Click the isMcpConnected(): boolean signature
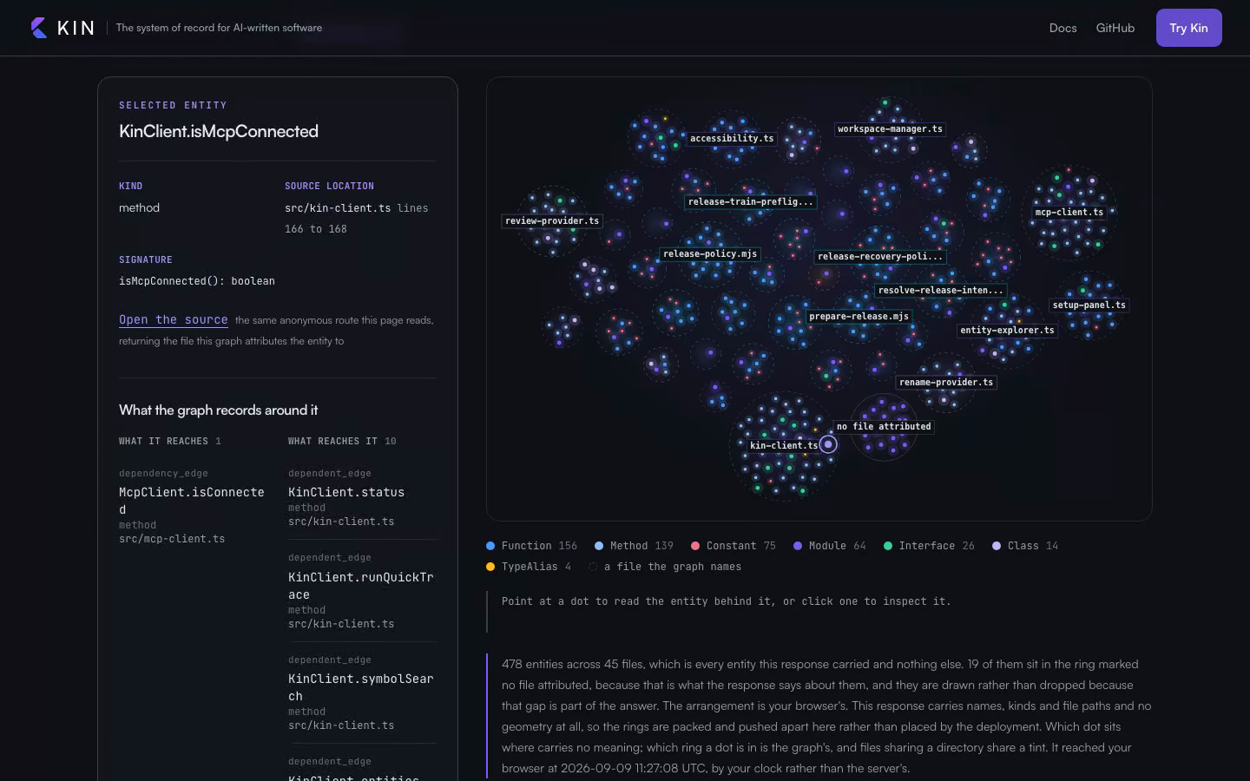 (197, 281)
